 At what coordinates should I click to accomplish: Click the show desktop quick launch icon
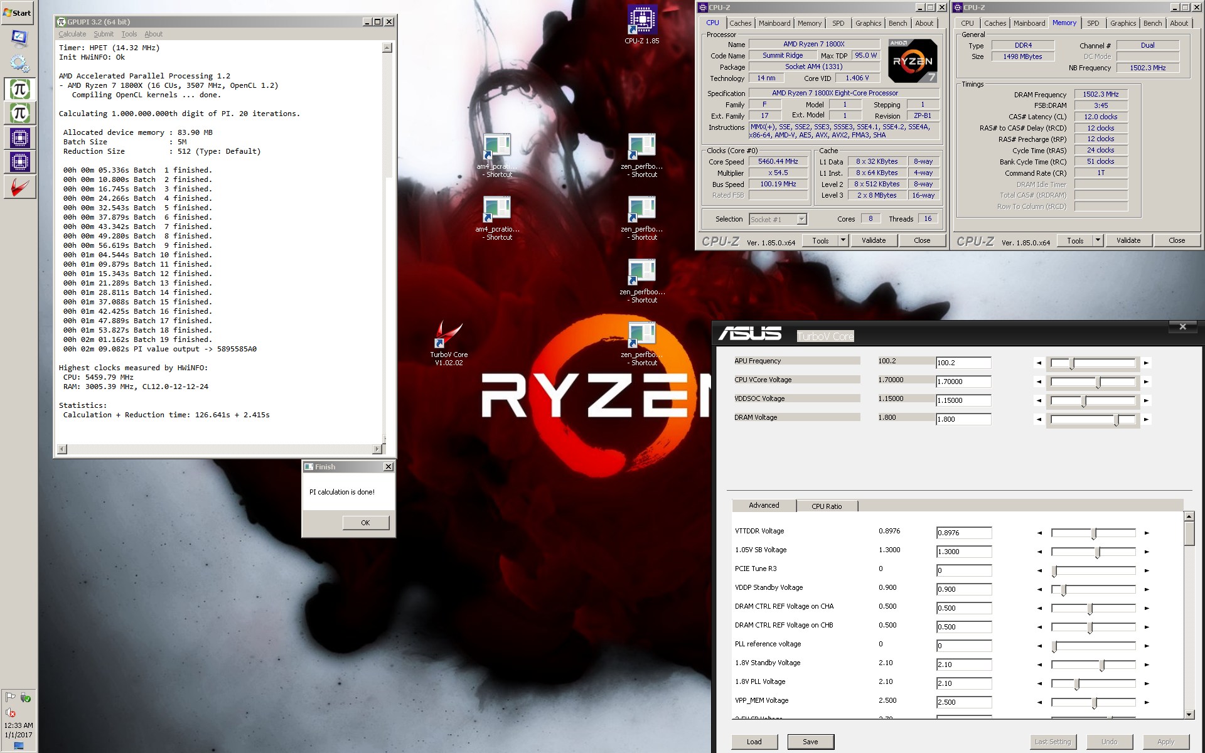(19, 38)
